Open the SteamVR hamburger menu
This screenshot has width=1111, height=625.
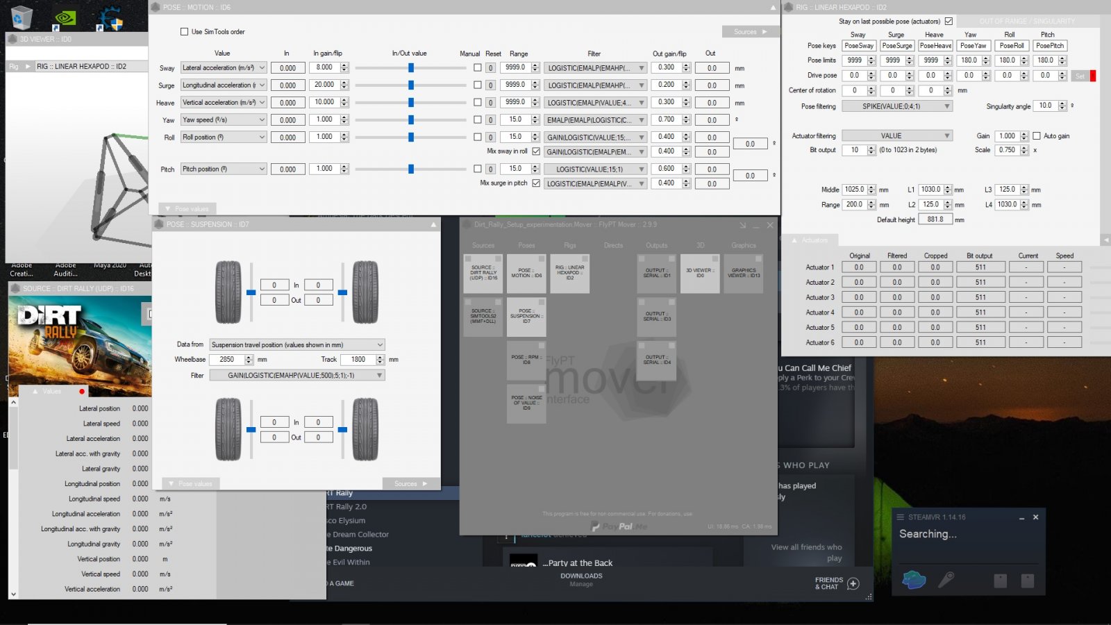point(900,517)
